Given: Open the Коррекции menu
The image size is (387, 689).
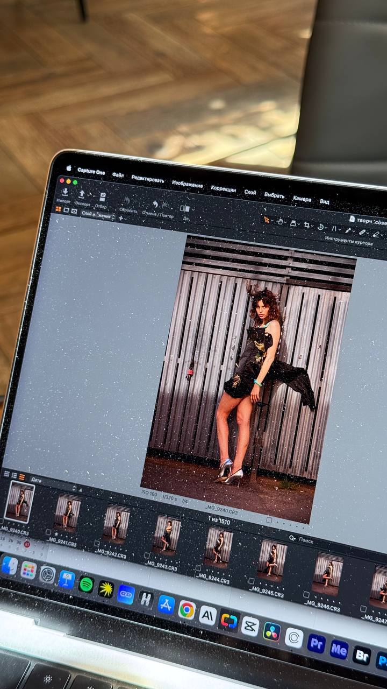Looking at the screenshot, I should pos(224,189).
